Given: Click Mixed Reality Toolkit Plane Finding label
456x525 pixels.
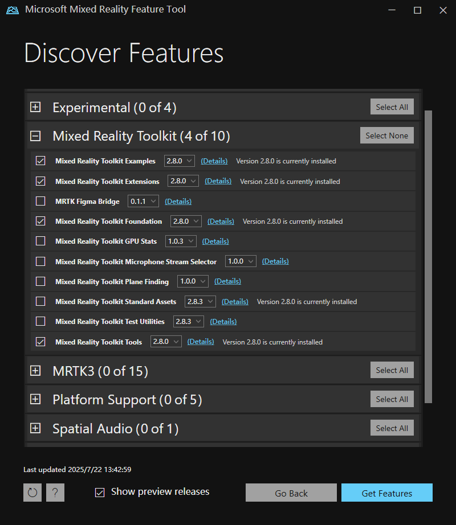Looking at the screenshot, I should pos(112,282).
